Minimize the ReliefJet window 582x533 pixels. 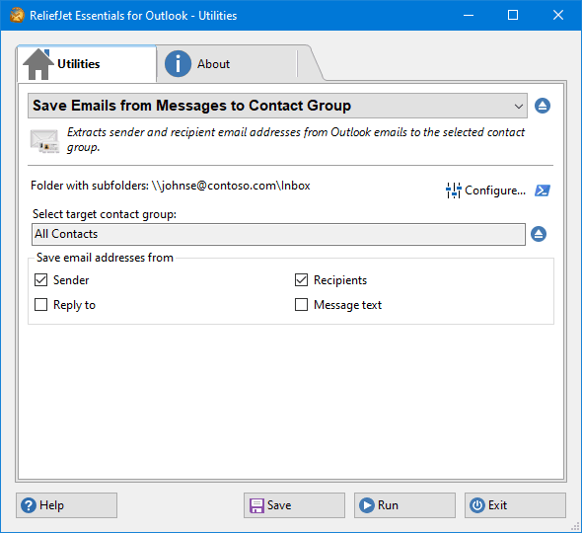[469, 15]
